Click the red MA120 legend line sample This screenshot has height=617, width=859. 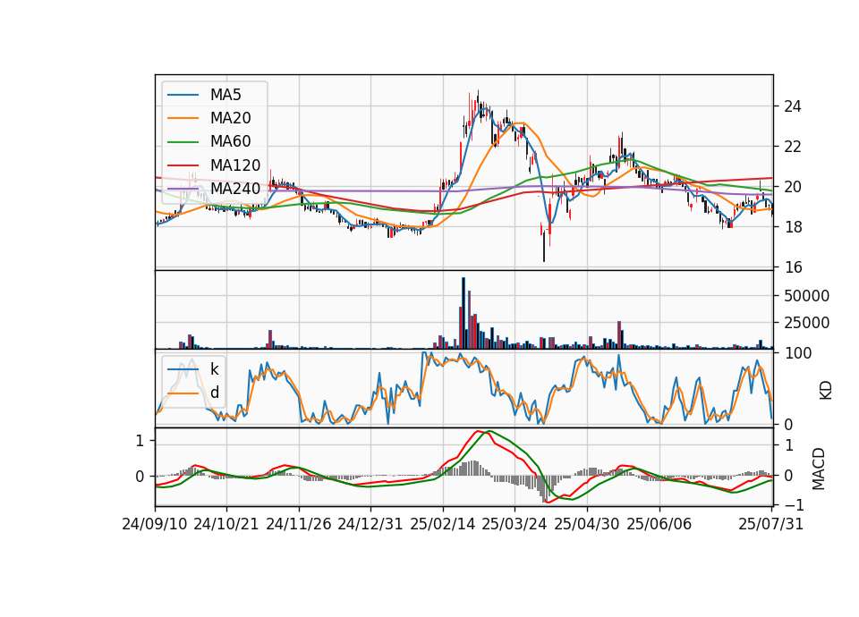click(x=183, y=165)
